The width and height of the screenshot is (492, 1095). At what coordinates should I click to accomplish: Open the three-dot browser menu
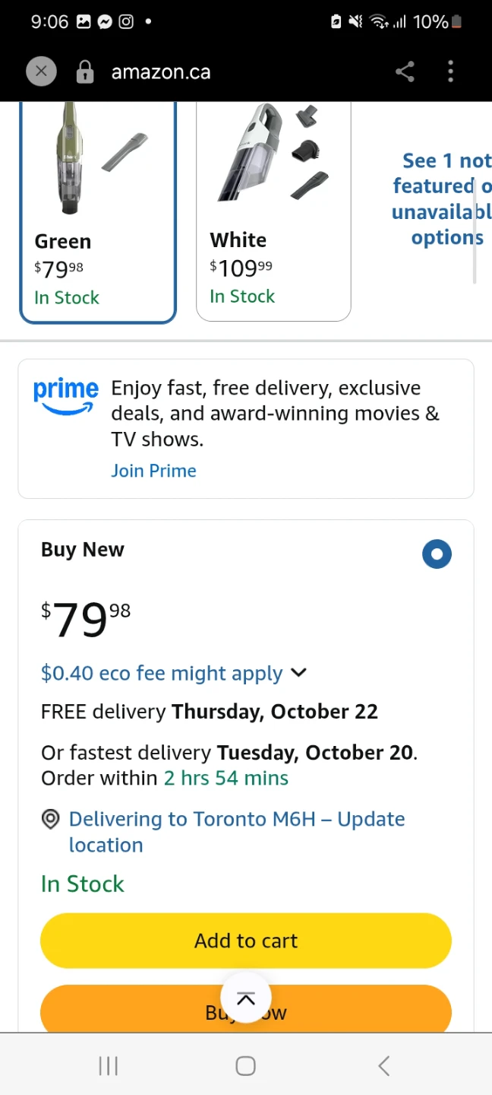[450, 72]
